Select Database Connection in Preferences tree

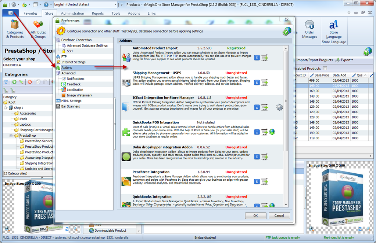pos(76,40)
